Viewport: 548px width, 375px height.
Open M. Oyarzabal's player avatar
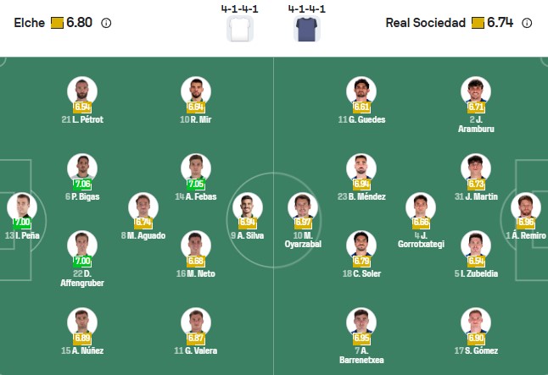click(x=302, y=207)
